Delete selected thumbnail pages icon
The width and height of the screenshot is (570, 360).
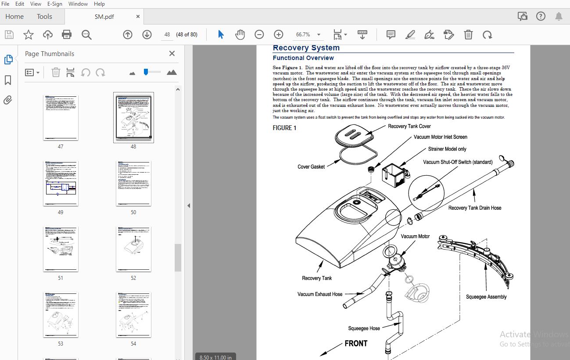pos(56,72)
